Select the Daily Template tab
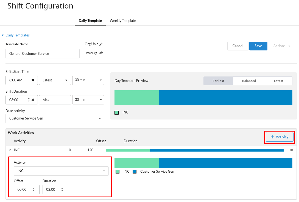This screenshot has height=202, width=299. click(90, 21)
